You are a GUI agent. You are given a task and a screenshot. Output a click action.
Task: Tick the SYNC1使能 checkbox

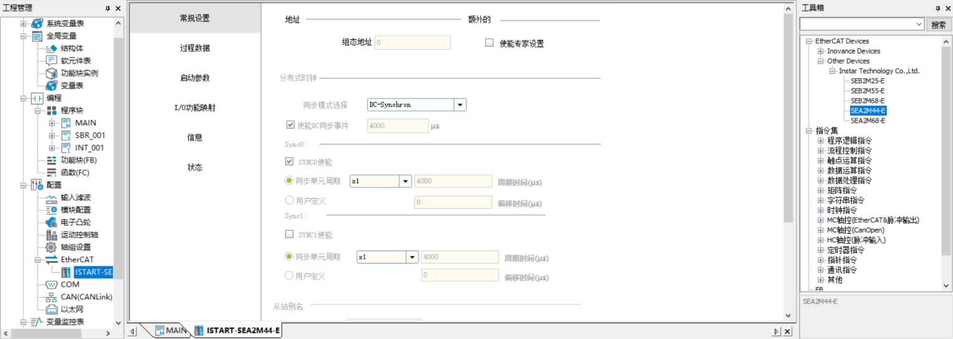click(289, 234)
